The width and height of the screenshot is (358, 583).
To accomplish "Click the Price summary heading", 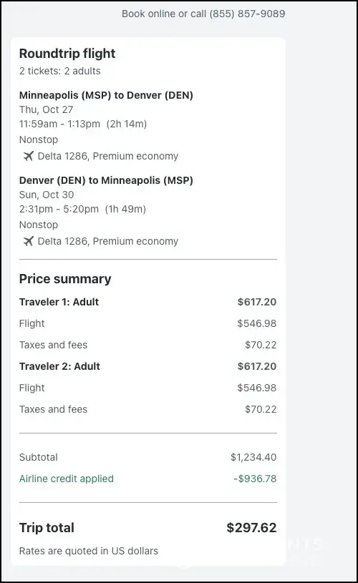I will [x=65, y=279].
